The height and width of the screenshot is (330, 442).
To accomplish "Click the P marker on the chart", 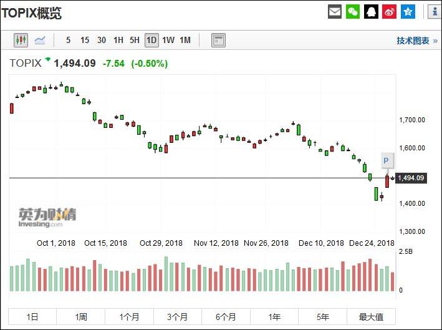I will pos(386,160).
